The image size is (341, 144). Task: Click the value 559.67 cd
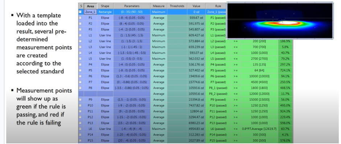(x=196, y=18)
